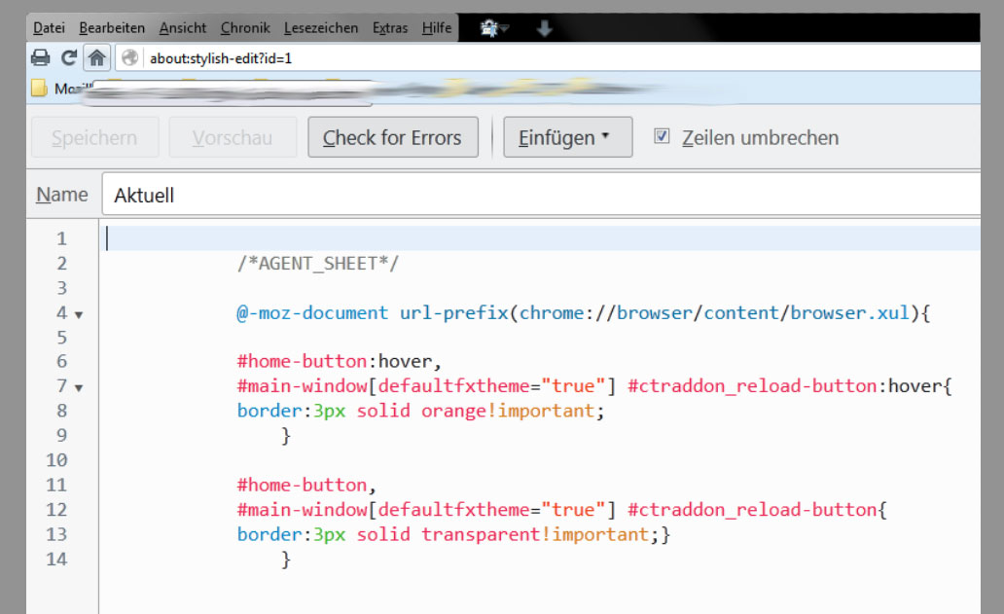Open the Extras menu
Image resolution: width=1004 pixels, height=614 pixels.
pos(390,28)
